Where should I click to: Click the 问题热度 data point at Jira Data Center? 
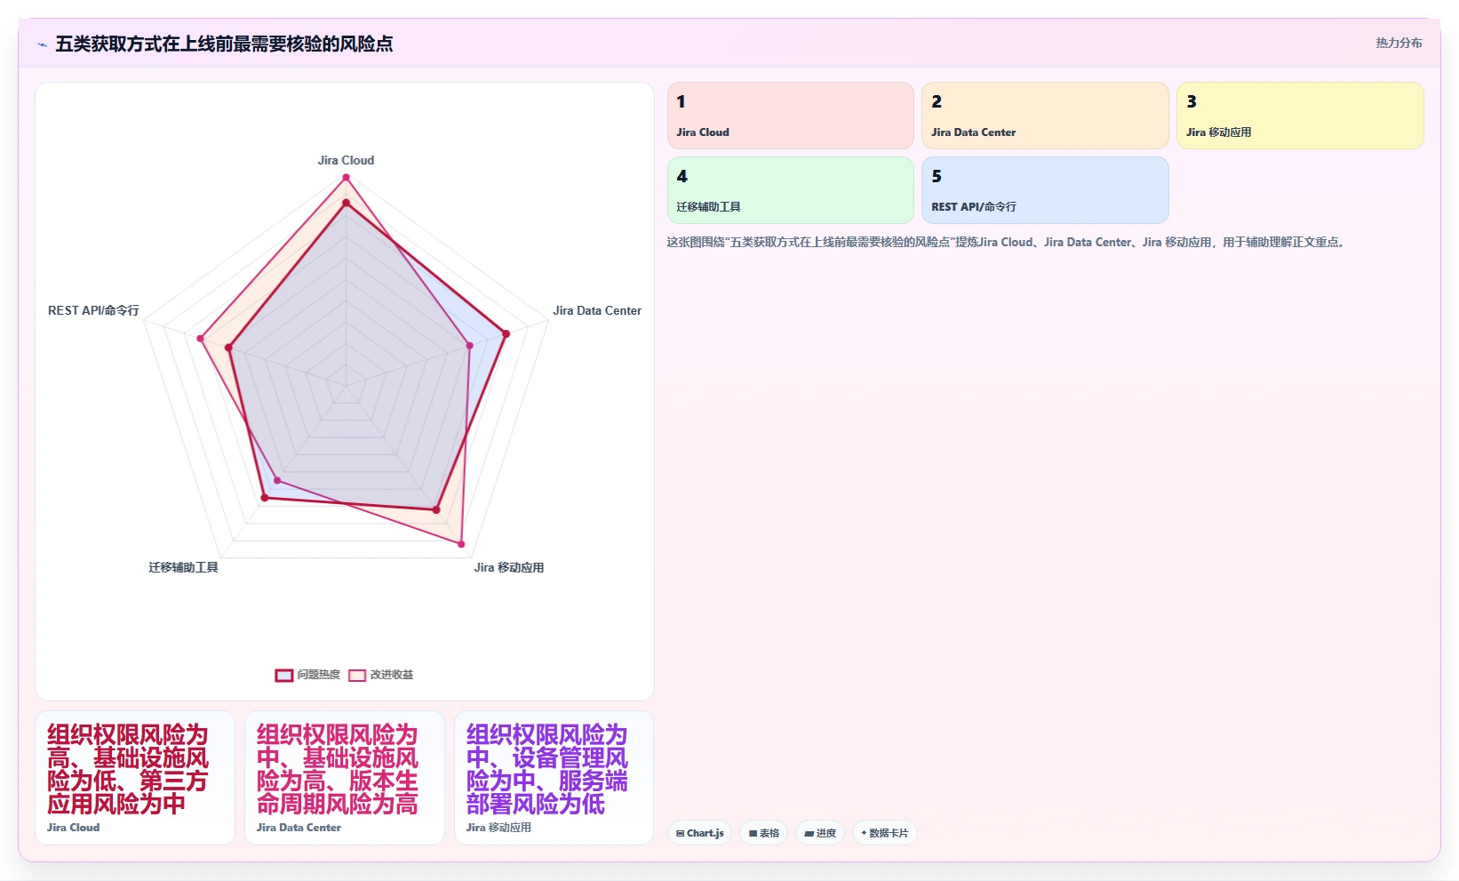506,334
